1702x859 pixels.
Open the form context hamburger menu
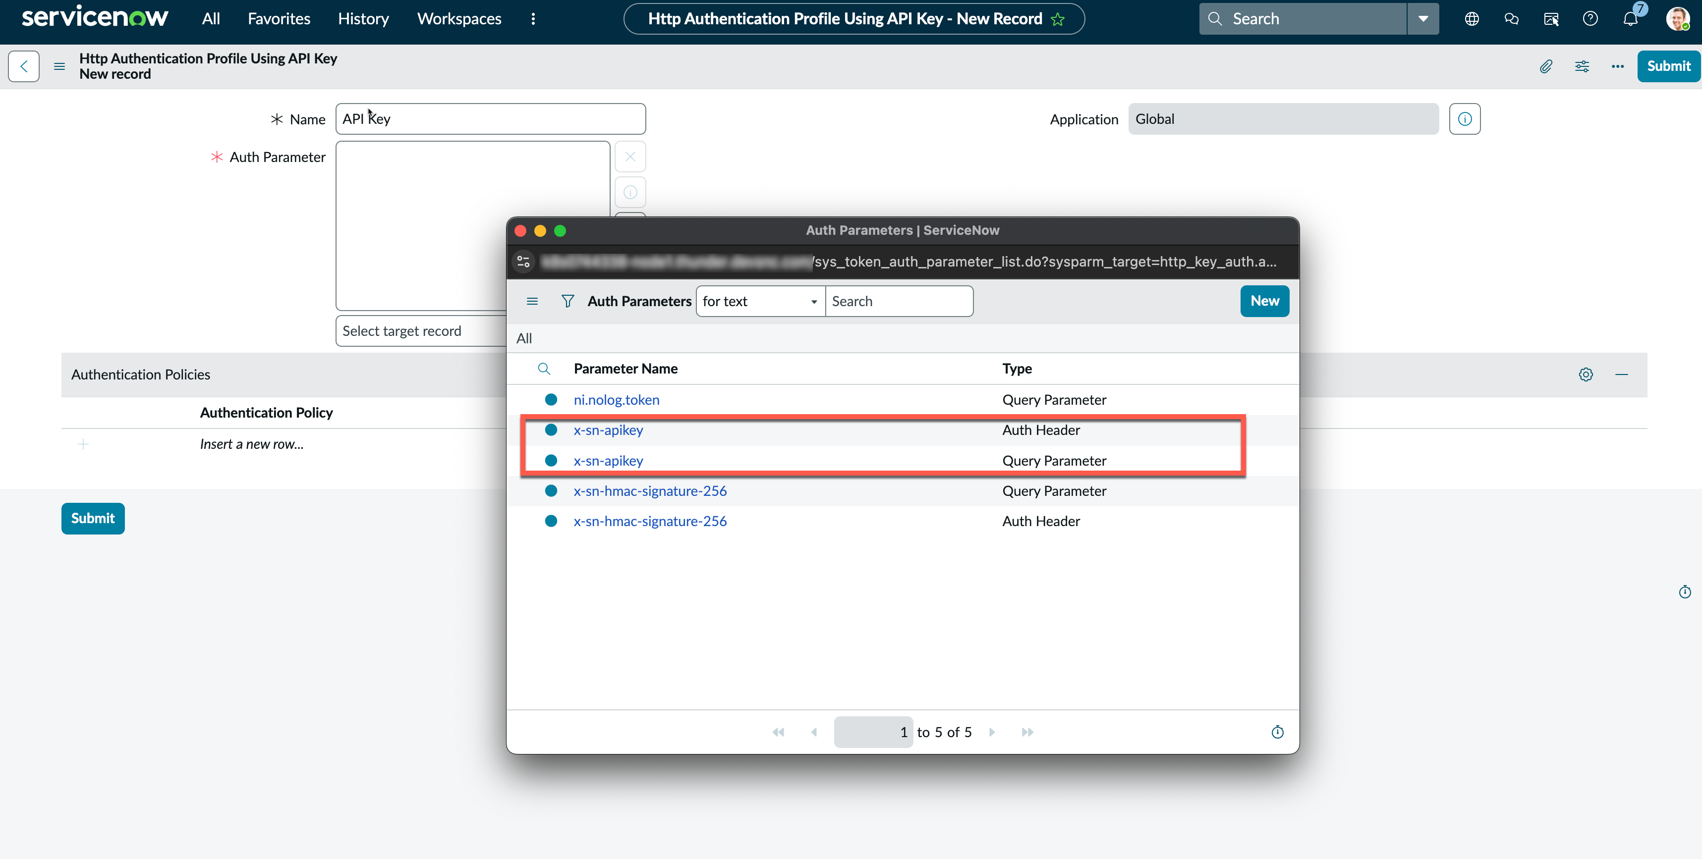click(x=59, y=66)
